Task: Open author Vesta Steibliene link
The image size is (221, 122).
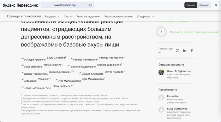Action: point(52,65)
